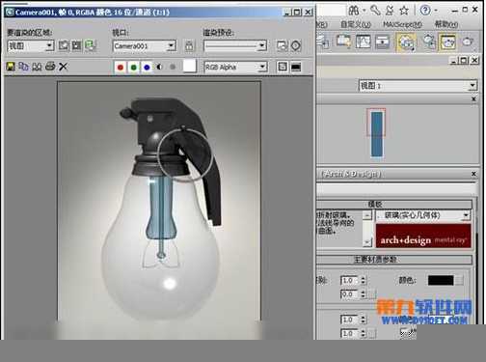Toggle the alpha channel display
The height and width of the screenshot is (362, 486).
(159, 67)
